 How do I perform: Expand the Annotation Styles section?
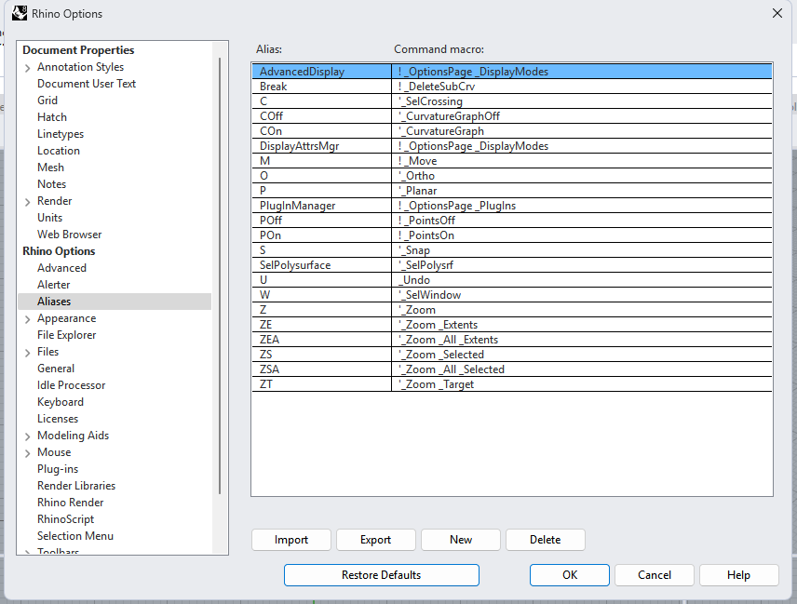(27, 66)
